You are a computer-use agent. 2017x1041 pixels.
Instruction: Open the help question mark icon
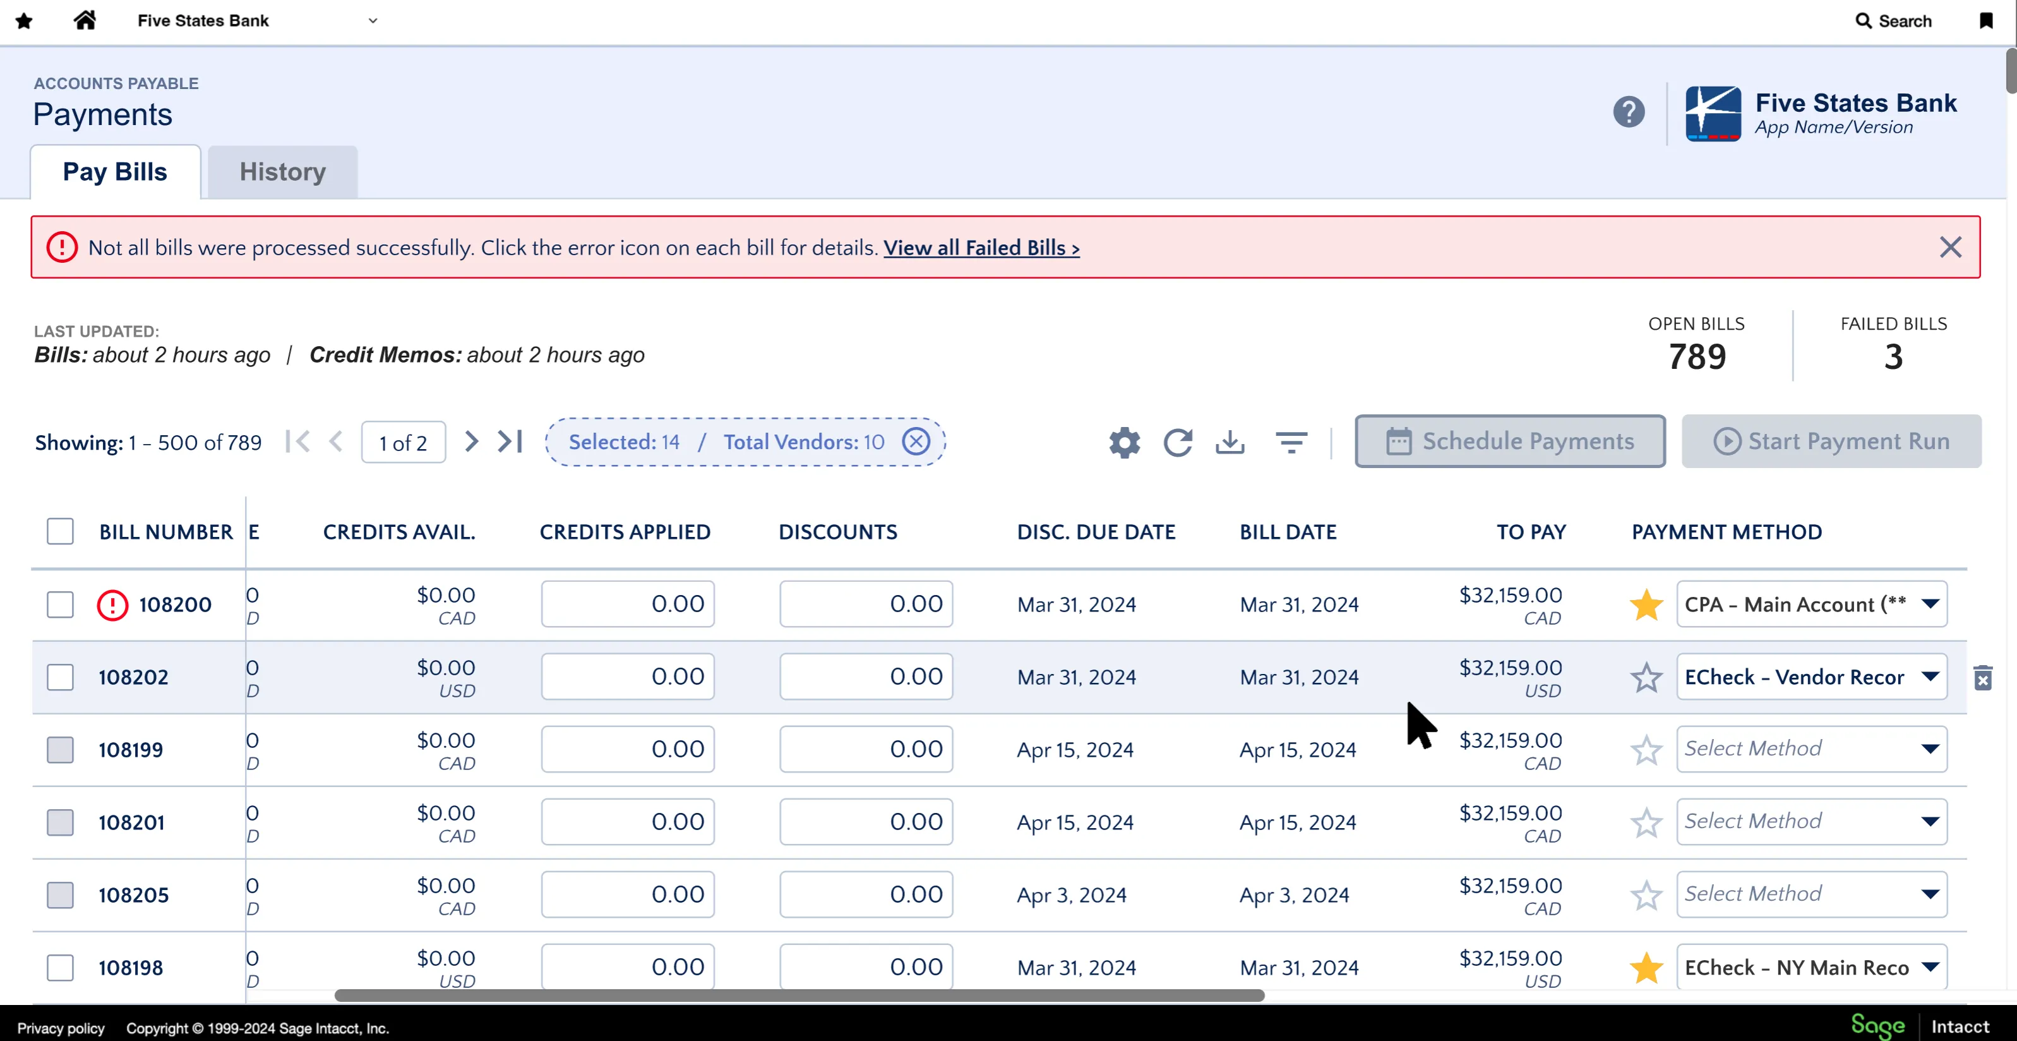pyautogui.click(x=1629, y=112)
